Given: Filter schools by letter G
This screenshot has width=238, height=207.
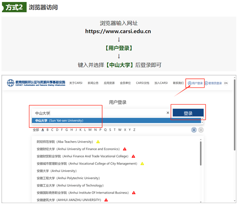Looking at the screenshot, I should click(x=67, y=130).
